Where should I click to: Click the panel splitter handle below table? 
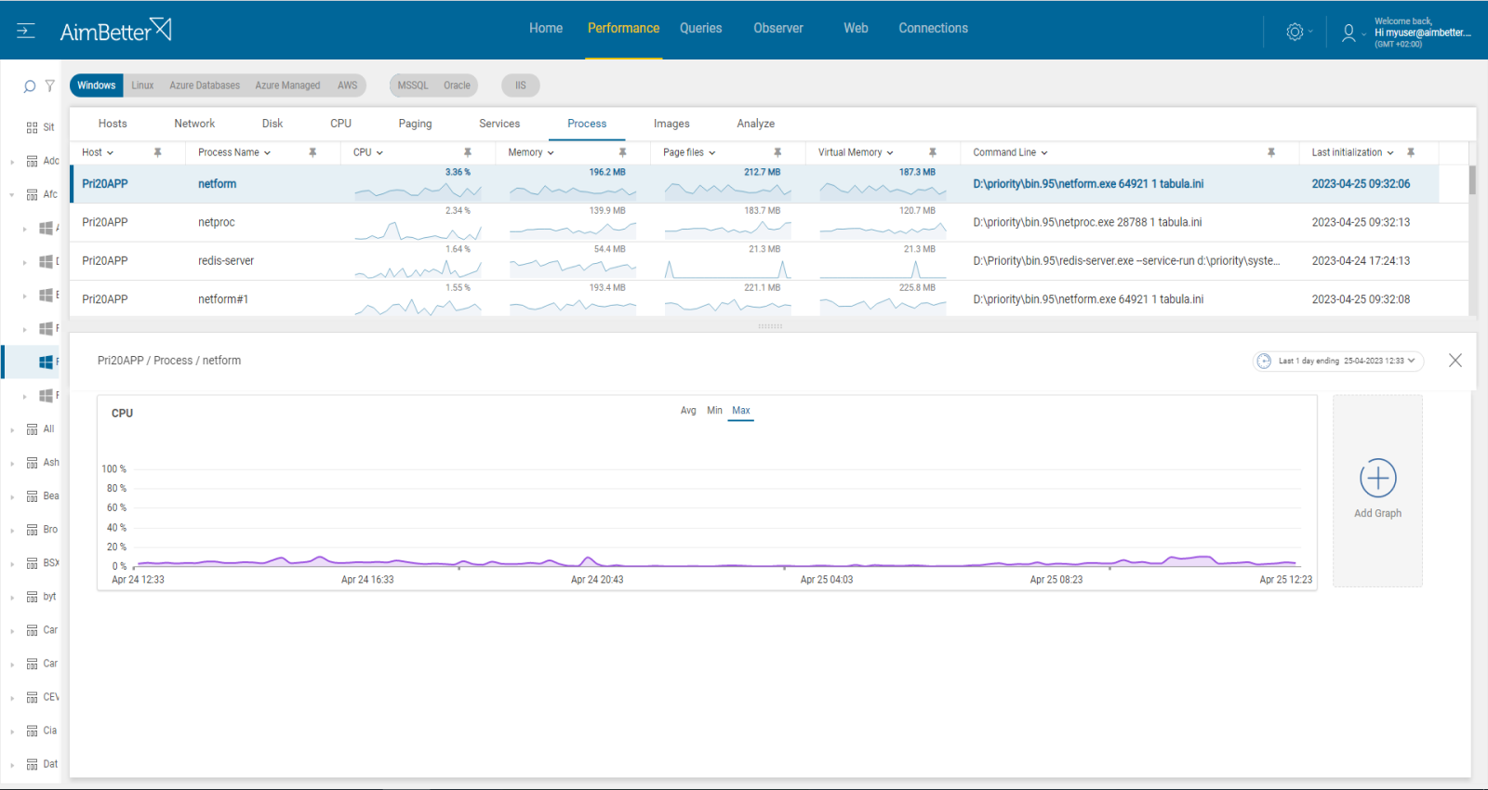point(770,326)
